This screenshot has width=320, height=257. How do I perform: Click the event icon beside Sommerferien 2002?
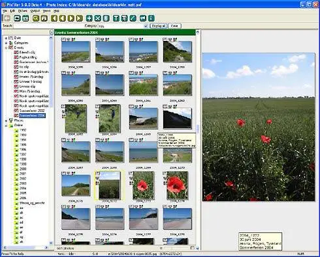[16, 111]
